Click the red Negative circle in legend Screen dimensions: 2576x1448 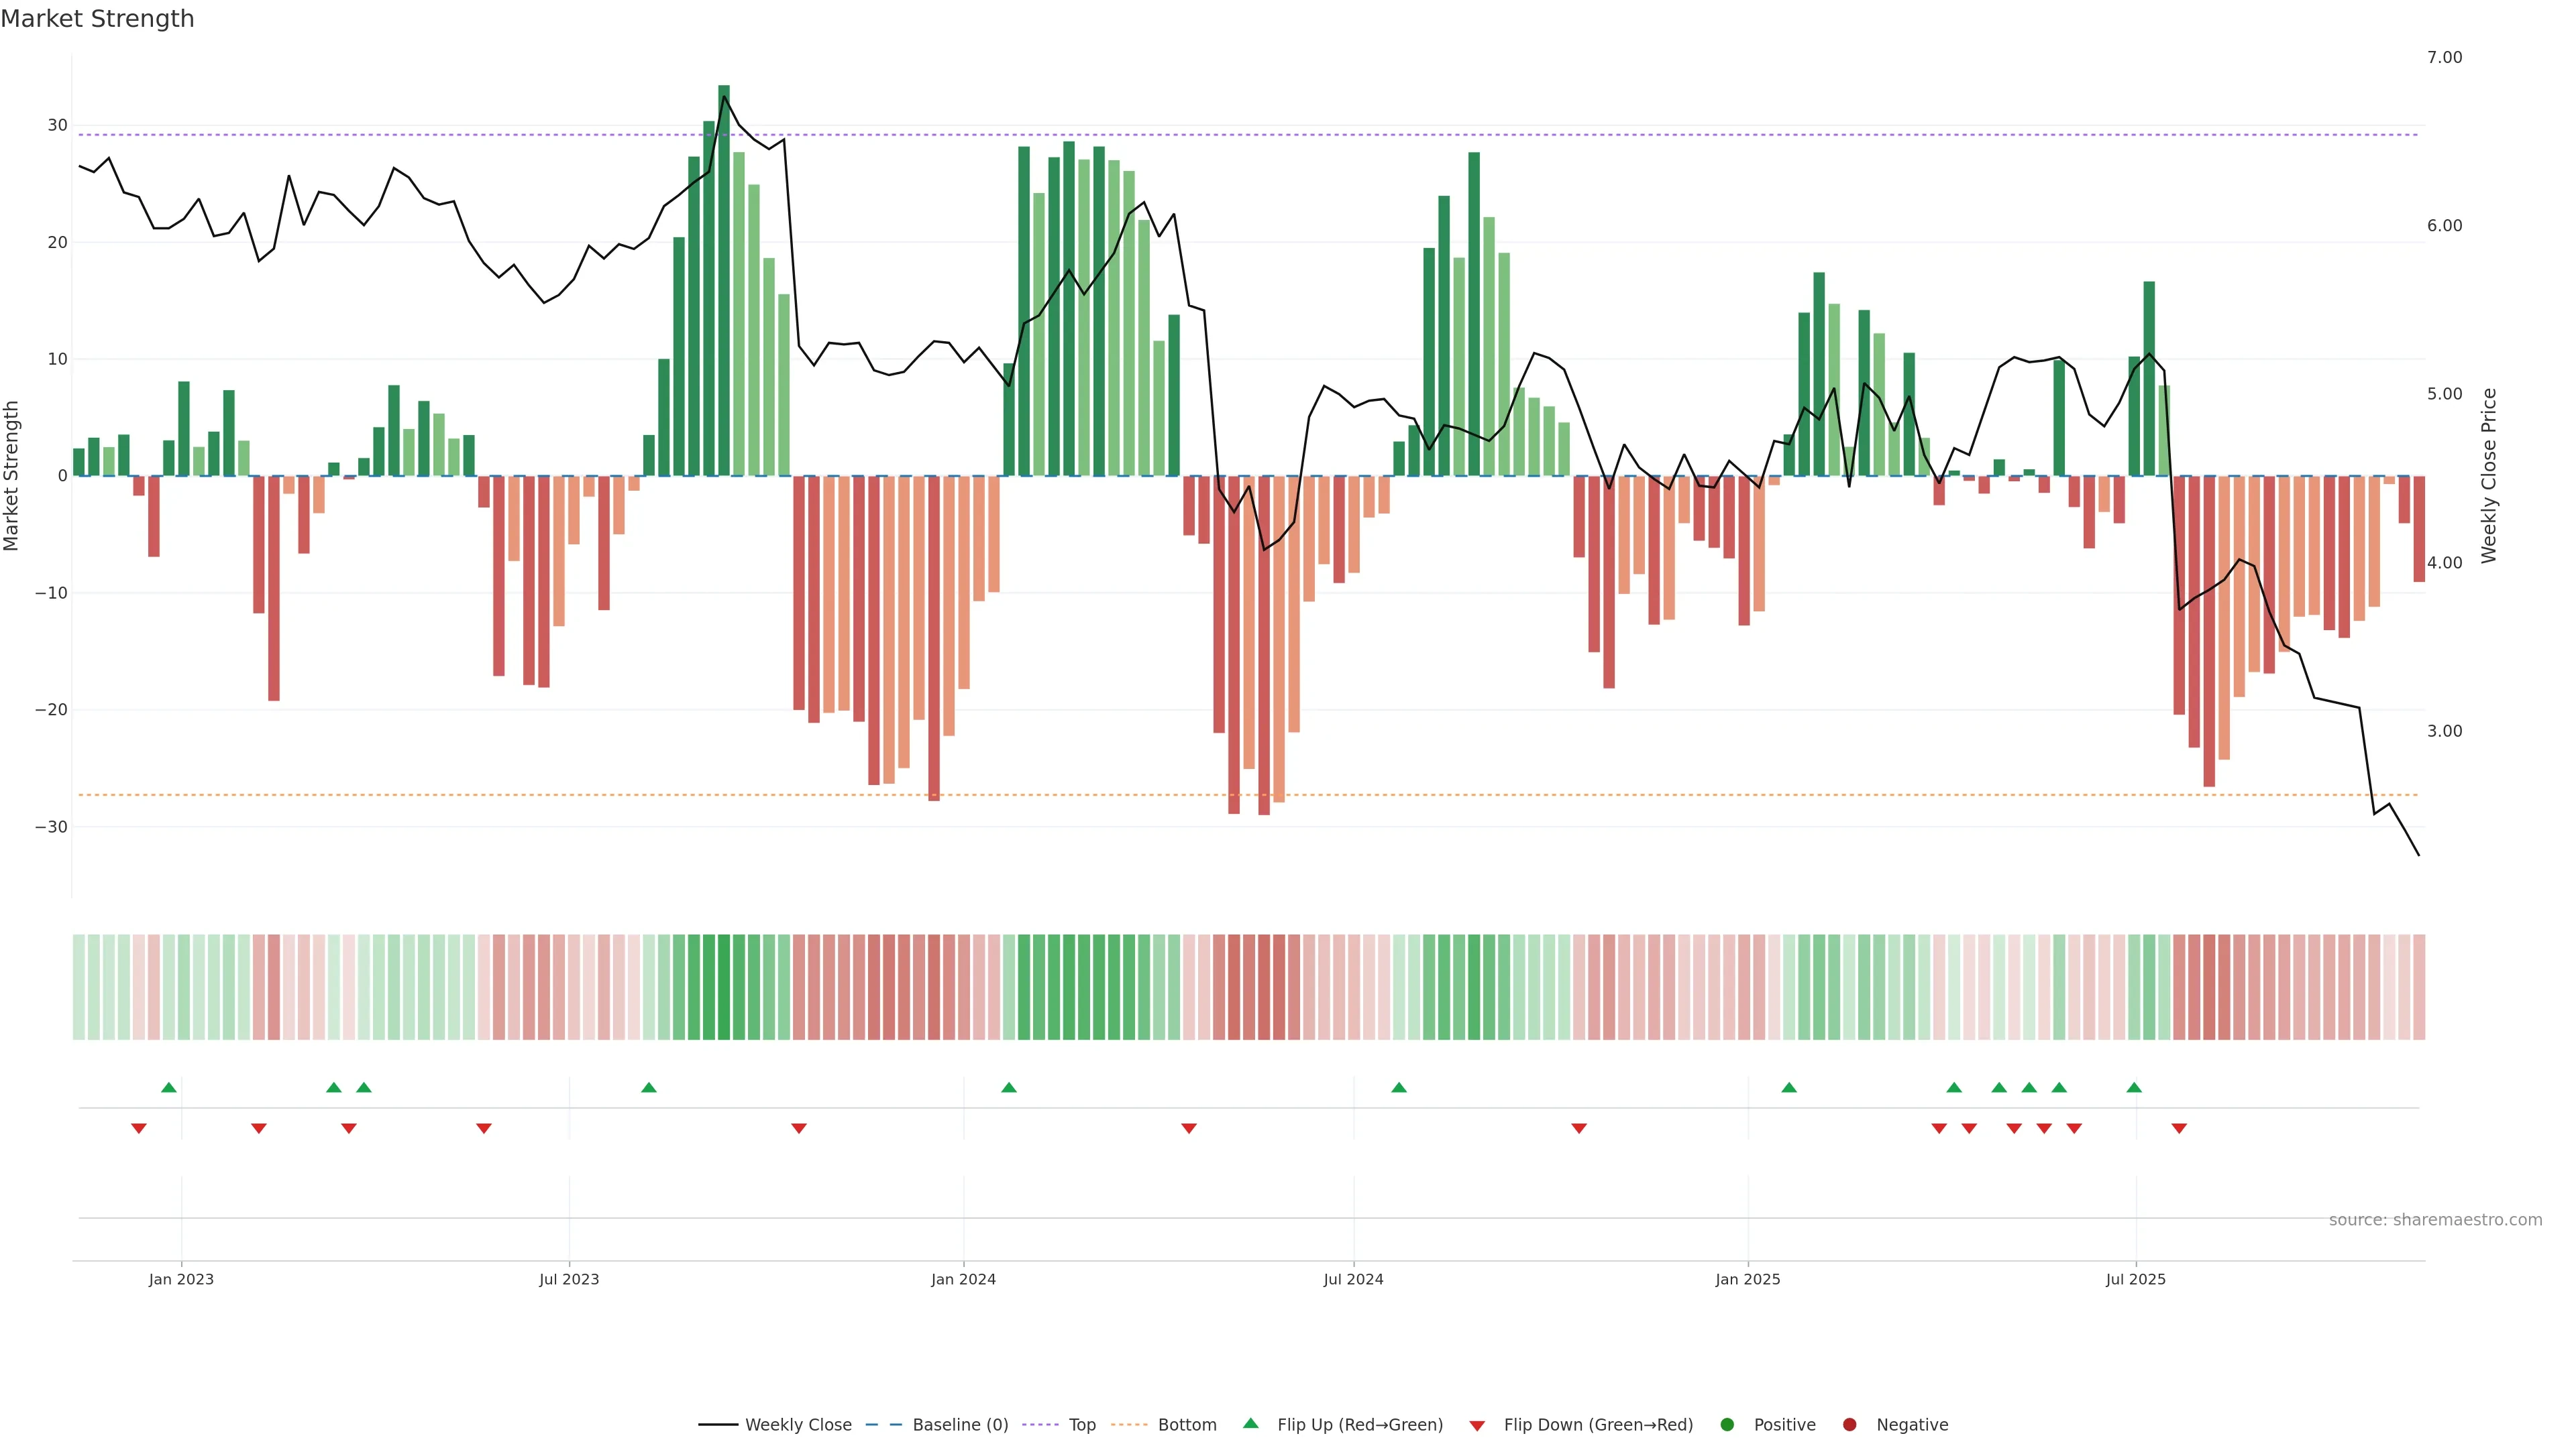coord(1849,1424)
